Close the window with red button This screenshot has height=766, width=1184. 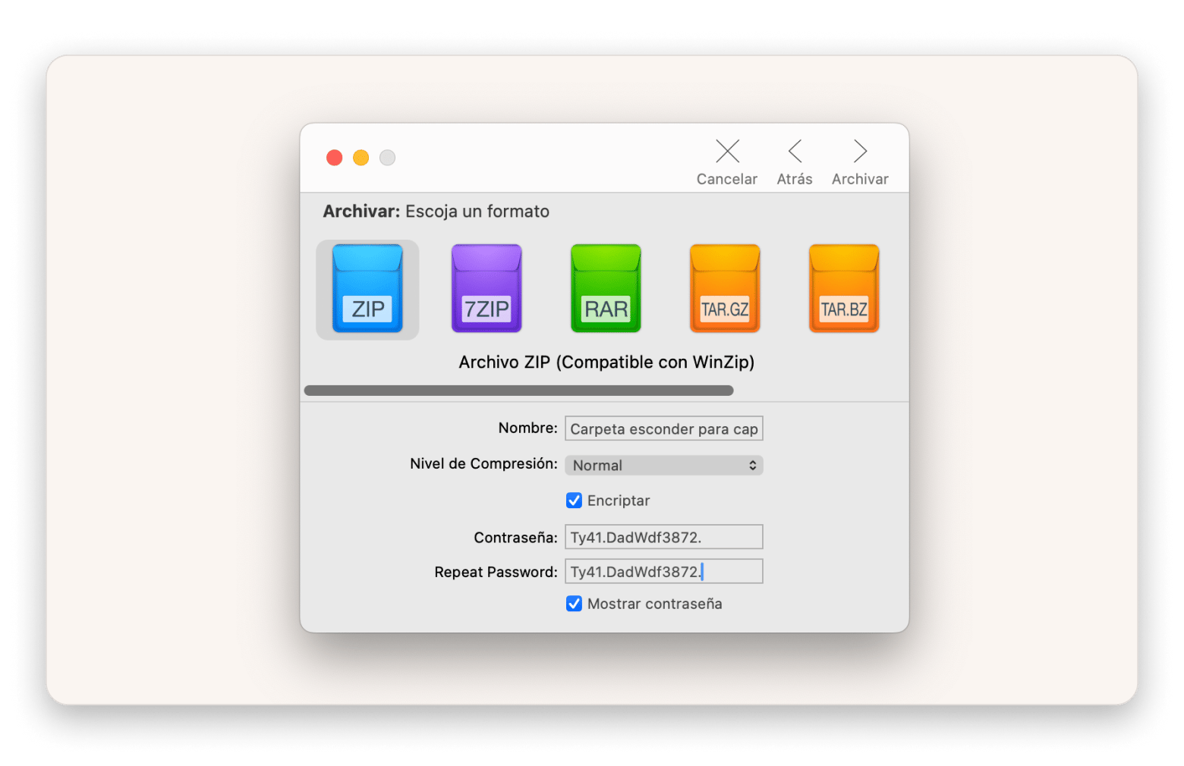pos(335,158)
